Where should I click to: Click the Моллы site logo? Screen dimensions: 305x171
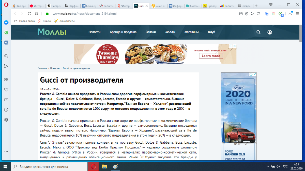(x=52, y=32)
